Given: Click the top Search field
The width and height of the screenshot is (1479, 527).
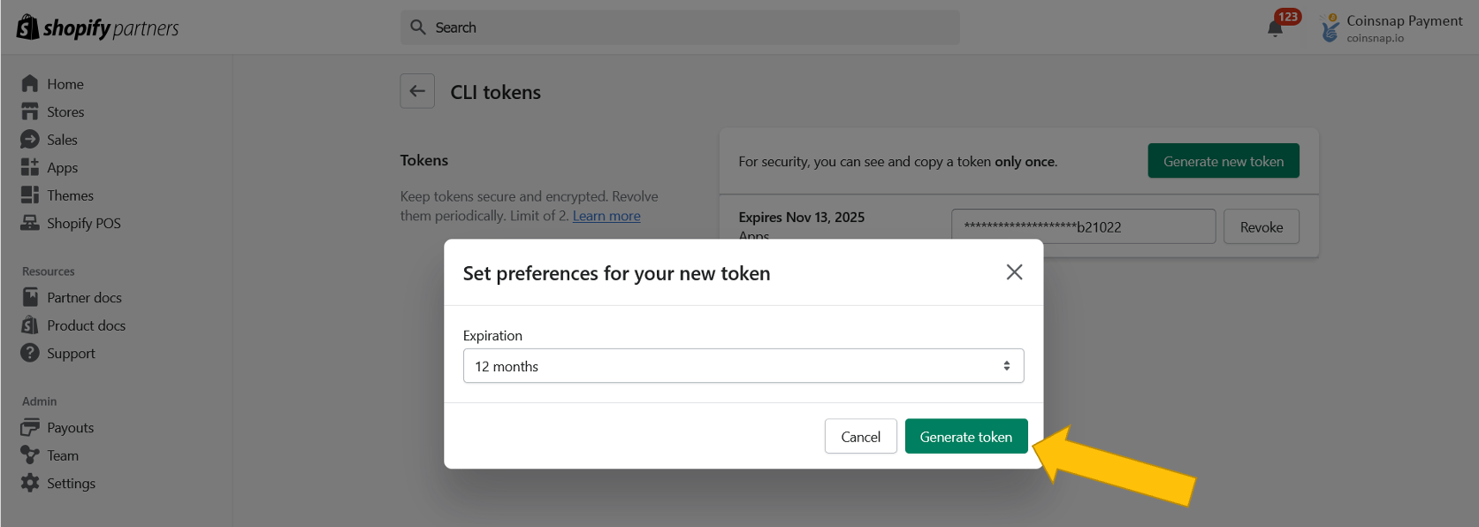Looking at the screenshot, I should (680, 27).
